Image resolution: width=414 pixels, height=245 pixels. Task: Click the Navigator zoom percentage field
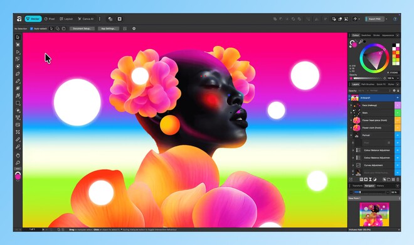click(394, 192)
